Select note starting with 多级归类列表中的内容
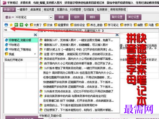Image resolution: width=159 pixels, height=119 pixels. tap(79, 96)
